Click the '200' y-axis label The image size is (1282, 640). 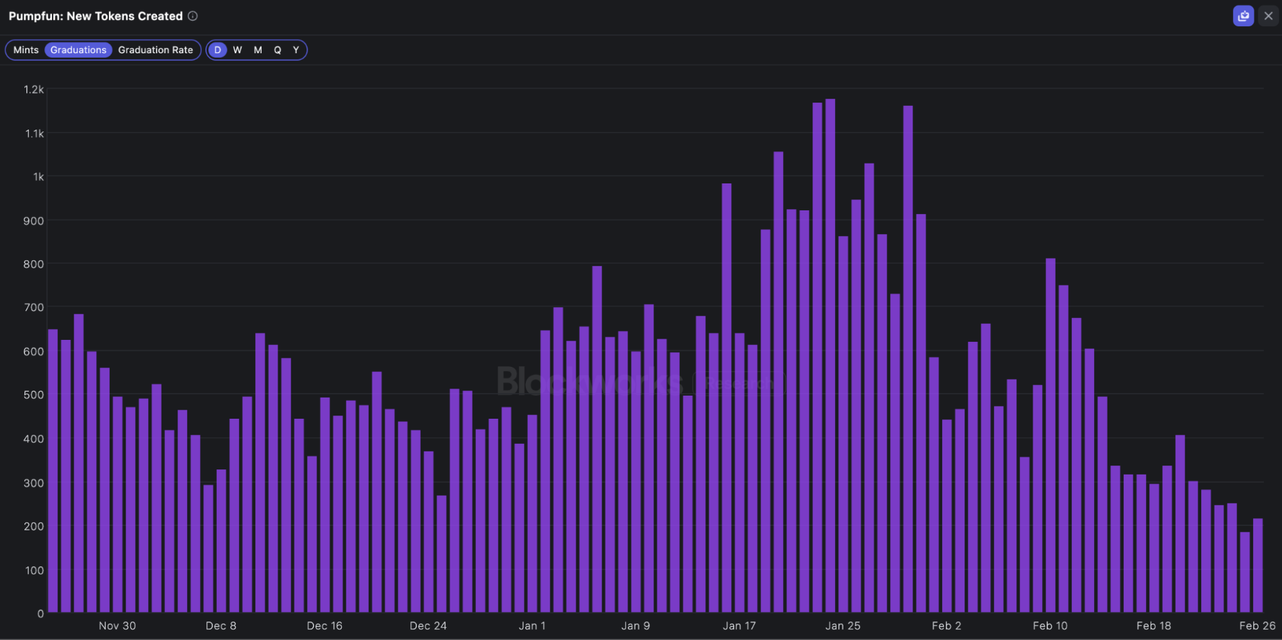(x=34, y=526)
